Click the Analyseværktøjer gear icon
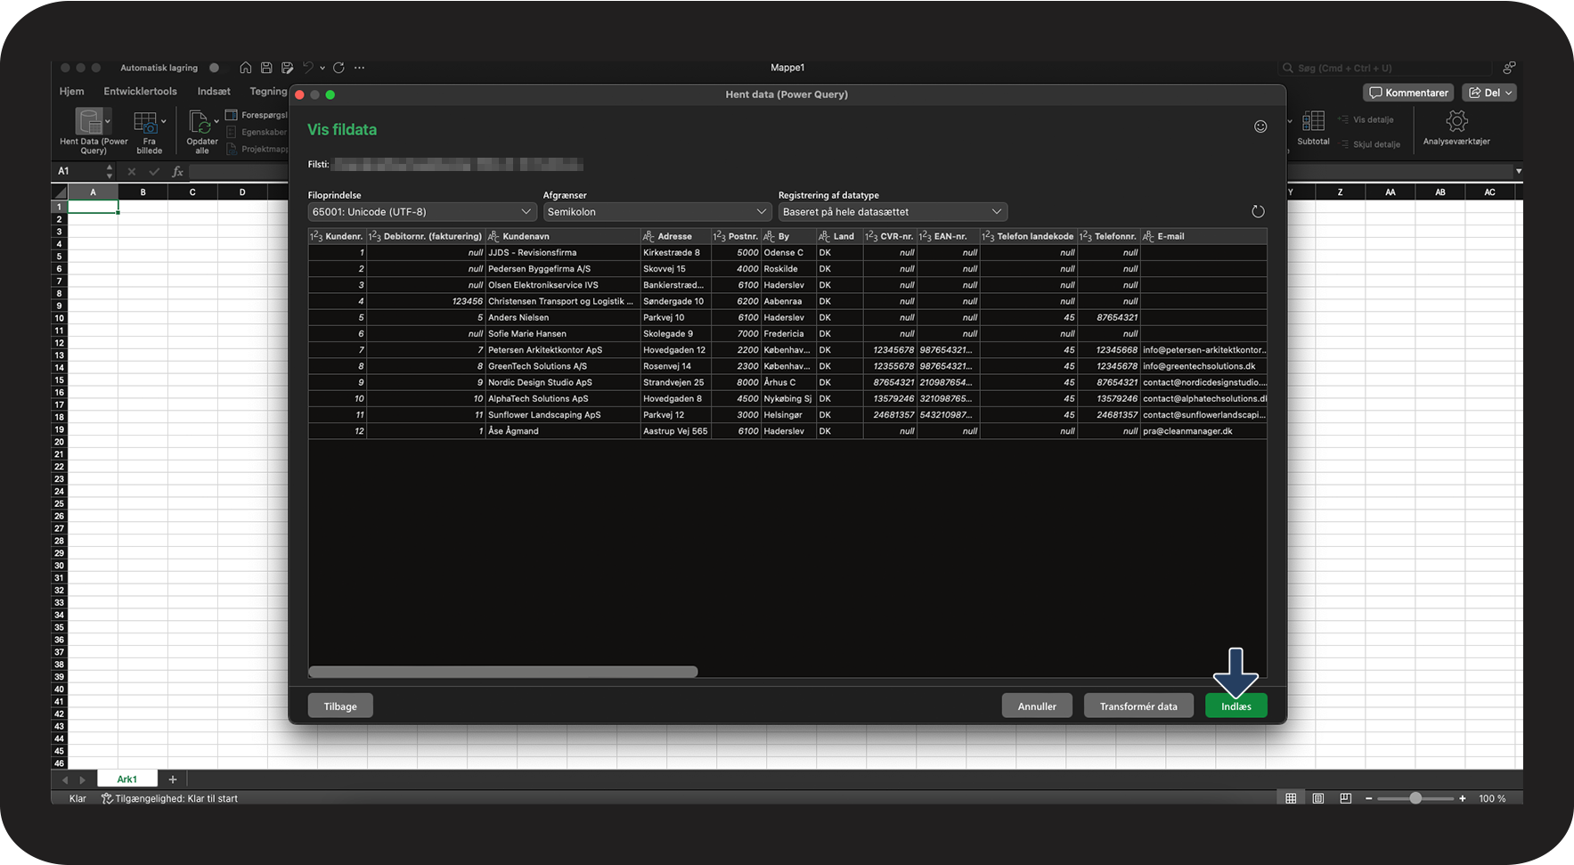 1456,121
